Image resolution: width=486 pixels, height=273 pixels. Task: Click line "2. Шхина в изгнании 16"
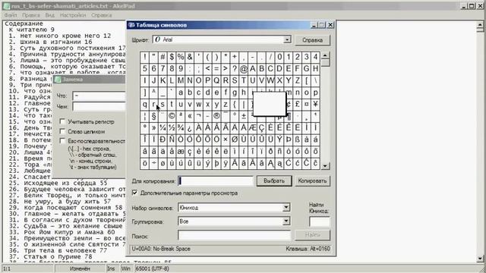pyautogui.click(x=51, y=42)
